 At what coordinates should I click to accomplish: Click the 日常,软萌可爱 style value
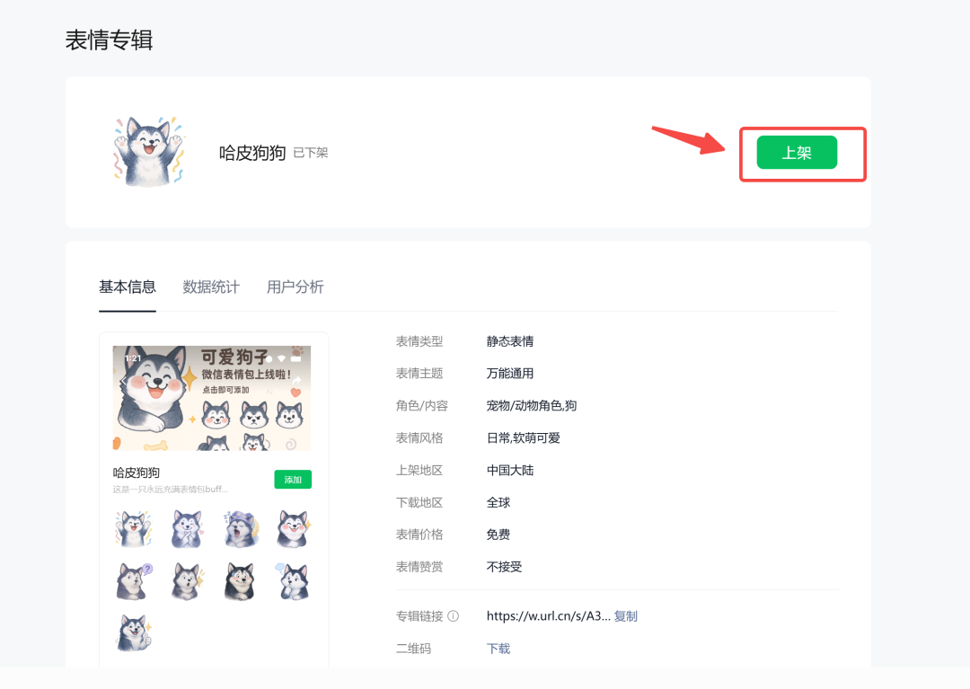click(524, 437)
